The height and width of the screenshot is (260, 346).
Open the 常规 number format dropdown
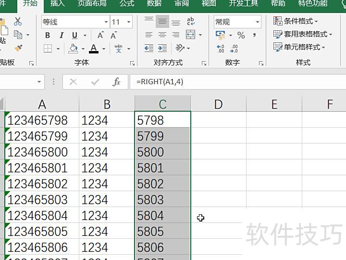coord(257,22)
